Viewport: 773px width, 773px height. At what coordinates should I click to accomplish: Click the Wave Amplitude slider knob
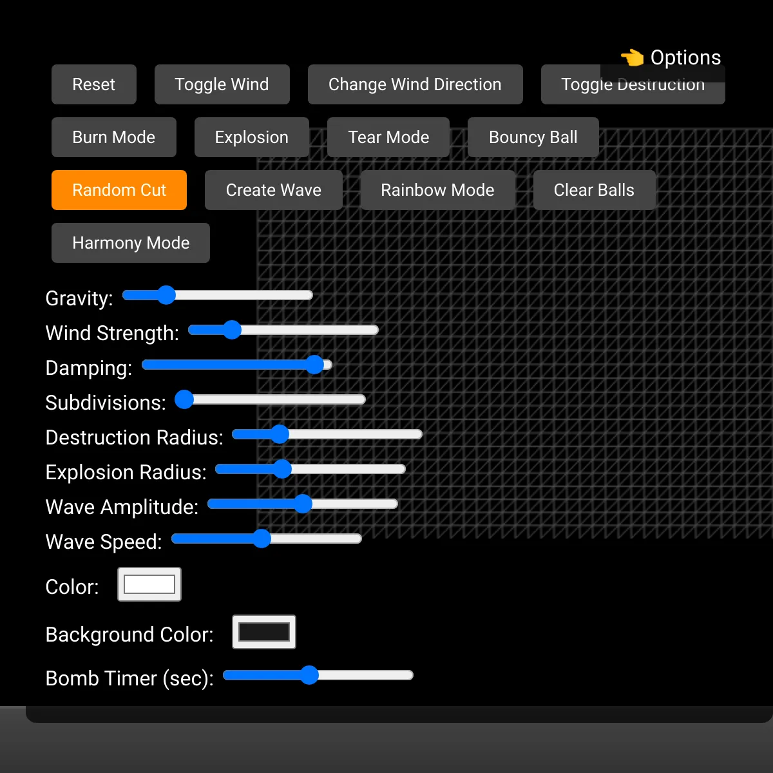click(303, 504)
